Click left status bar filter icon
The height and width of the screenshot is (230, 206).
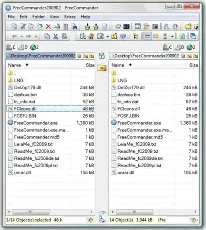coord(90,220)
